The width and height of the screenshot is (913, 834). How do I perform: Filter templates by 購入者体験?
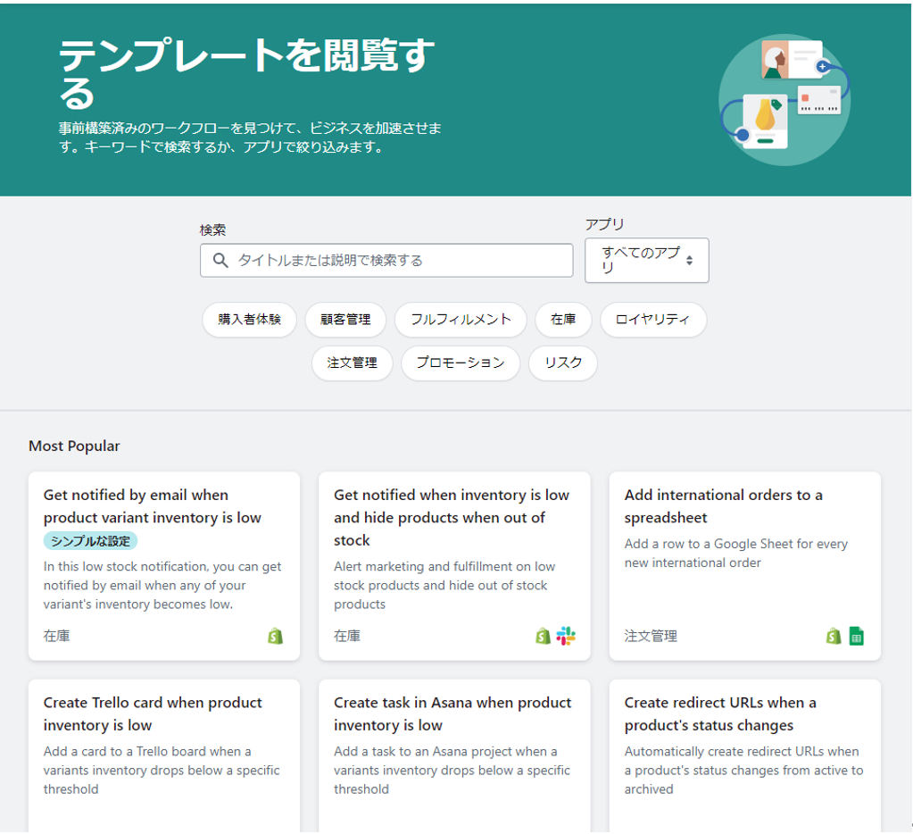click(249, 319)
